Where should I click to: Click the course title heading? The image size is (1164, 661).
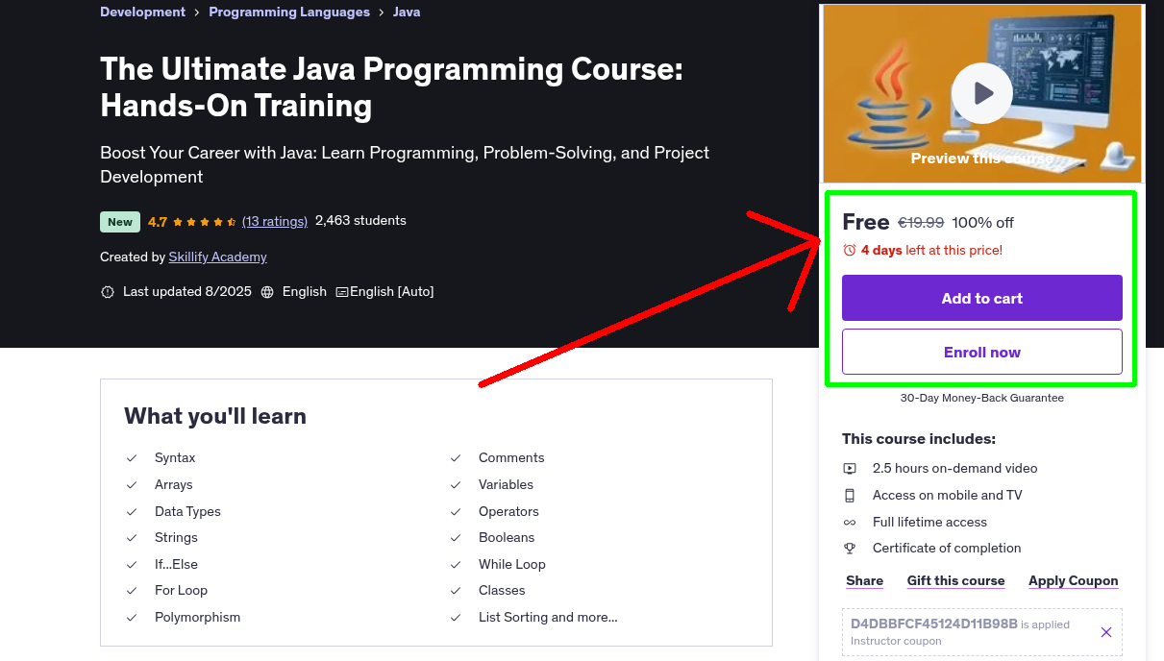(x=391, y=87)
